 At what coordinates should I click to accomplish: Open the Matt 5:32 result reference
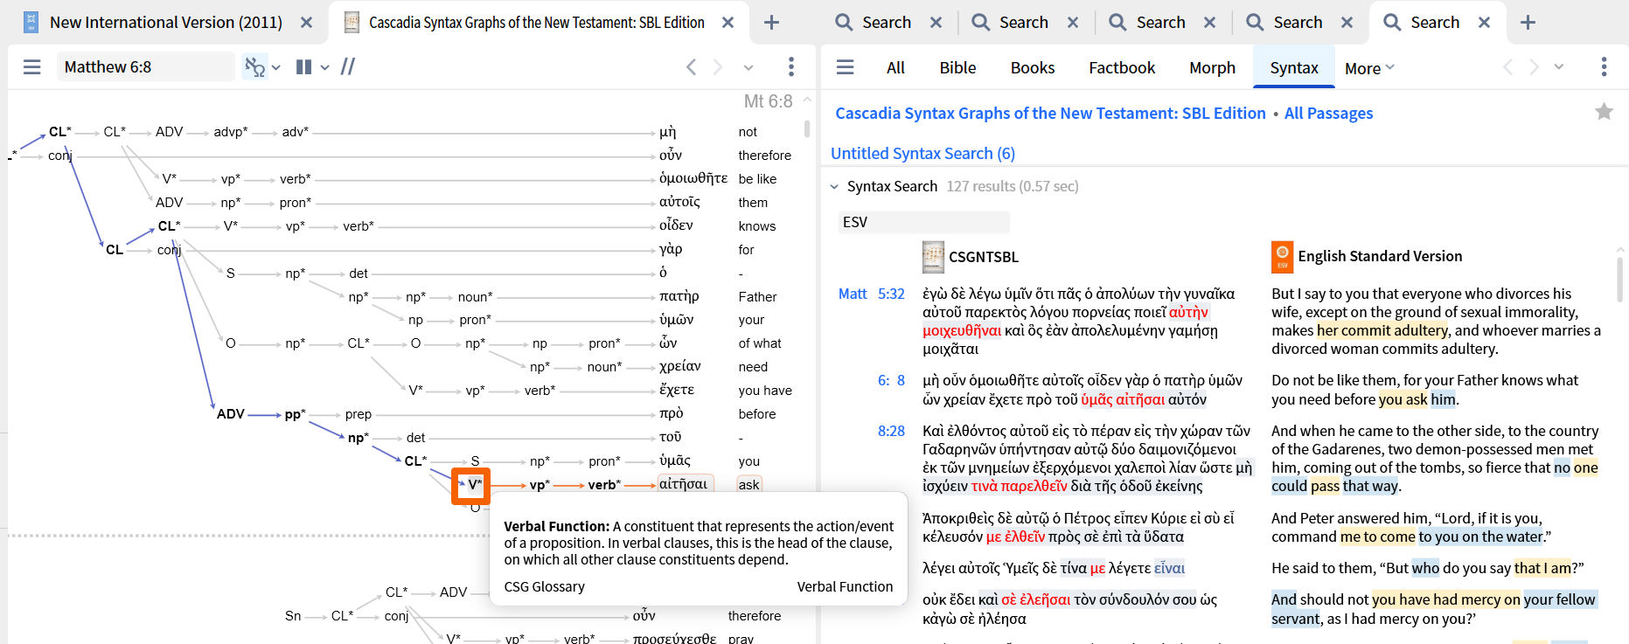pyautogui.click(x=872, y=294)
